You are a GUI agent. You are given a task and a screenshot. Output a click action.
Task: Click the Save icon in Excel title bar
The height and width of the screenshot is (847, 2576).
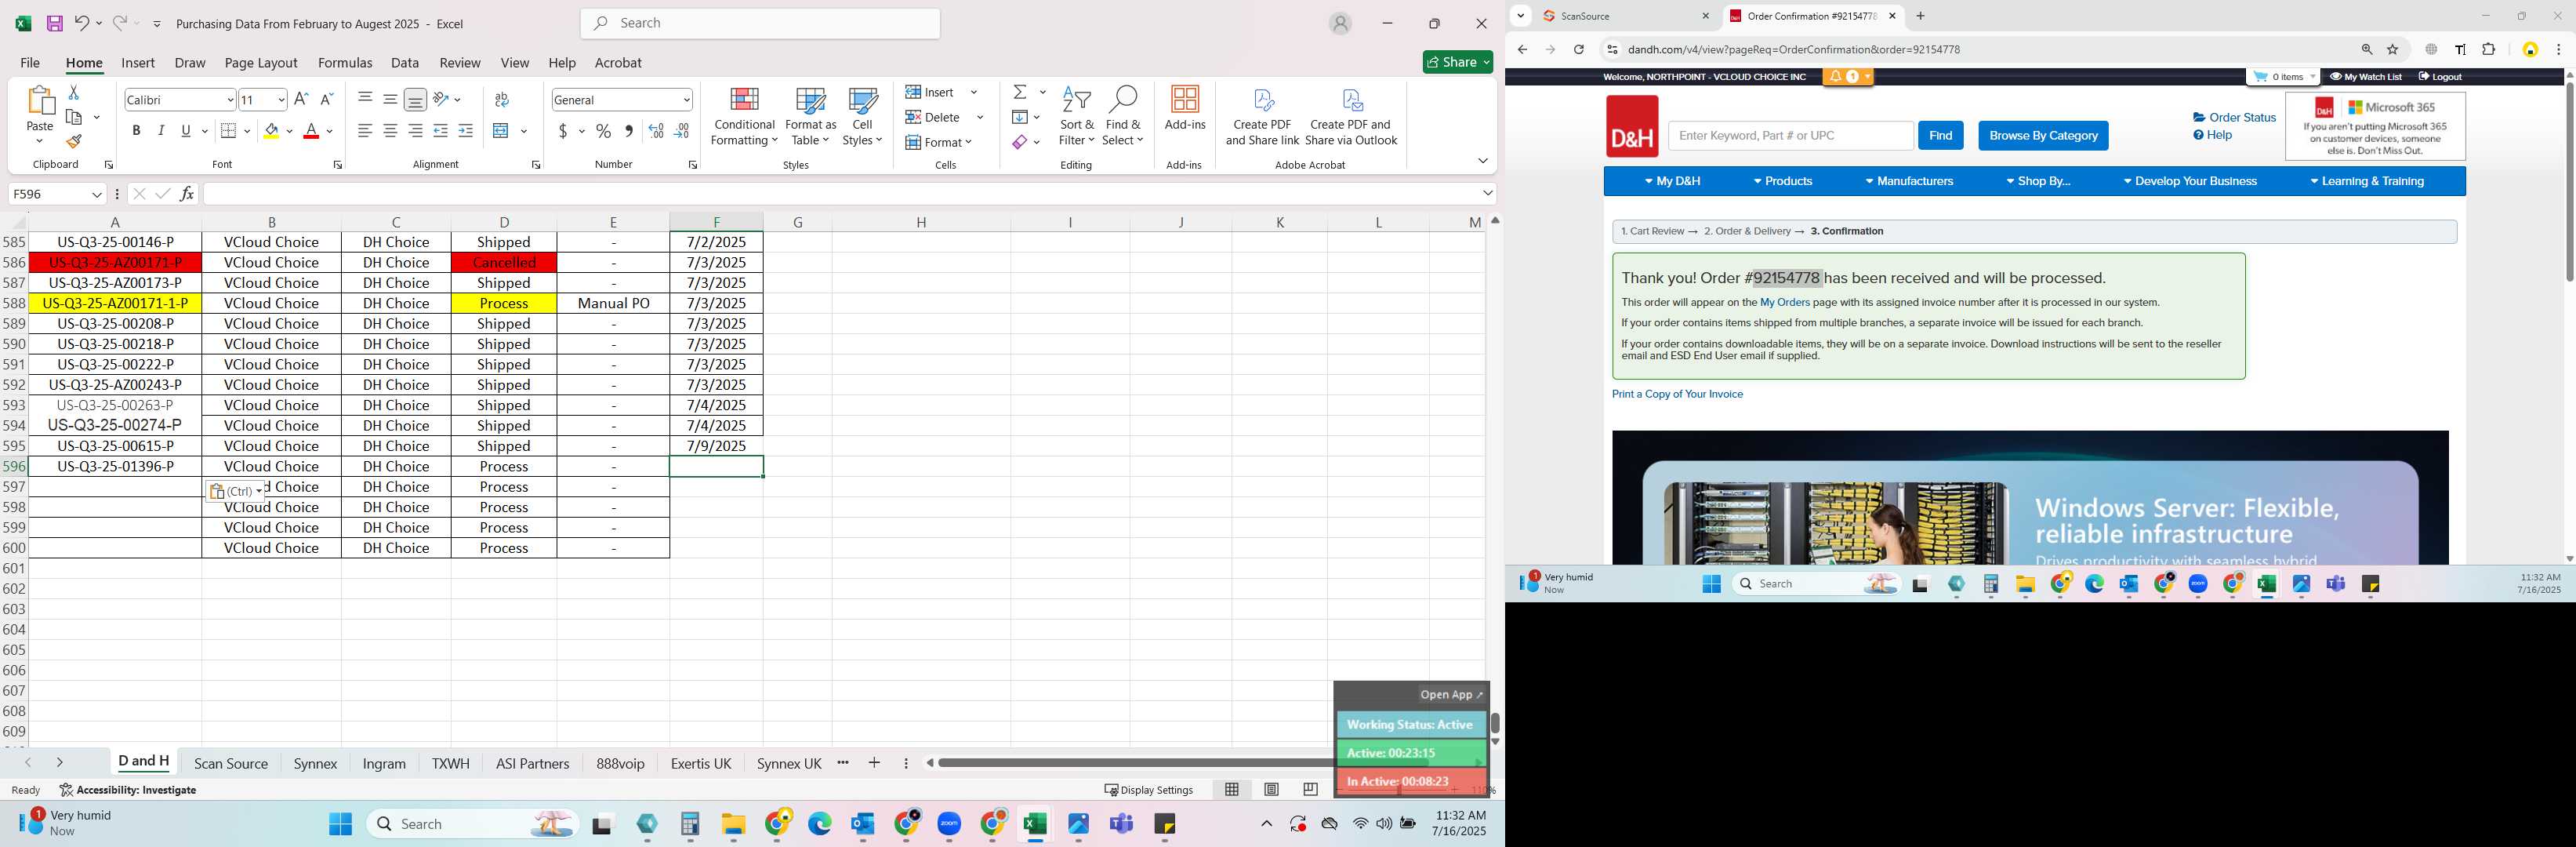click(x=55, y=23)
